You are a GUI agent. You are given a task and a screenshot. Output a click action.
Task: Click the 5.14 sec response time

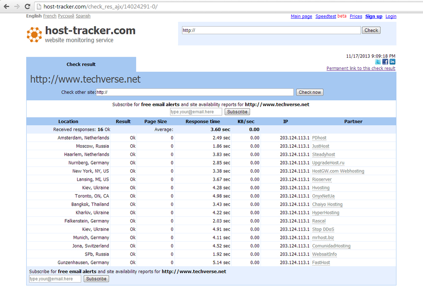point(221,263)
